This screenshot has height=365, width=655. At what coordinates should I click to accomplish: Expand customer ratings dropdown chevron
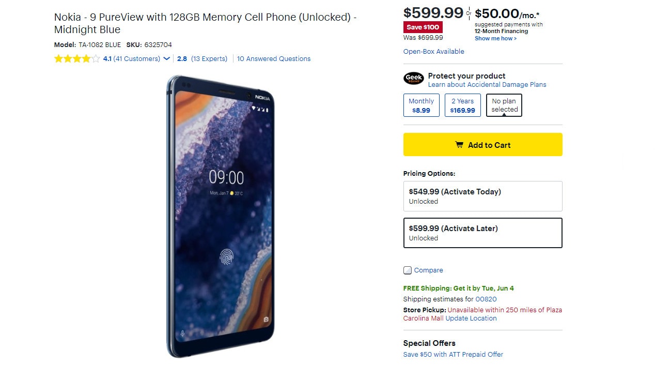pyautogui.click(x=167, y=59)
